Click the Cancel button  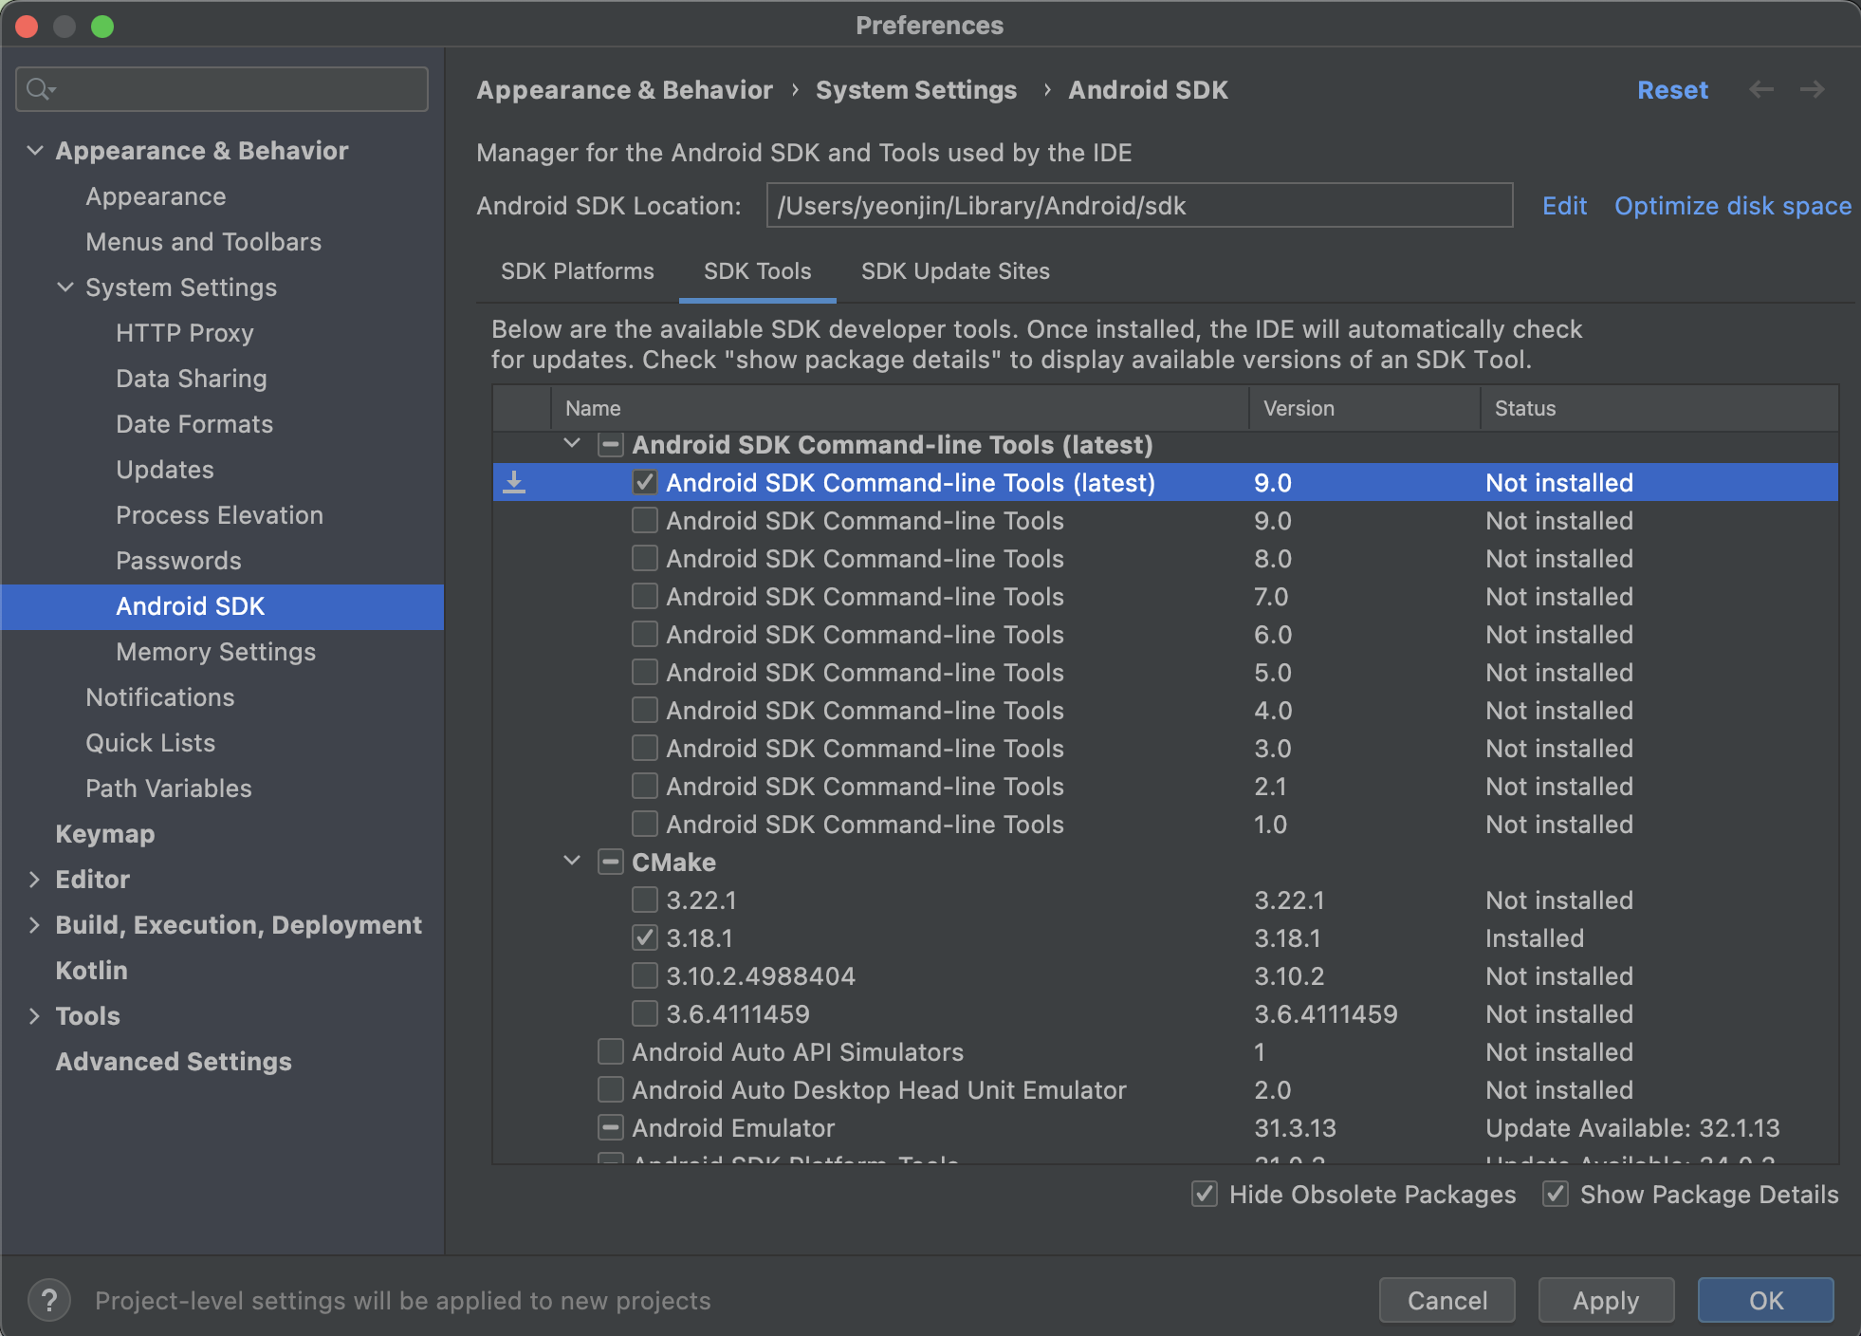tap(1446, 1300)
